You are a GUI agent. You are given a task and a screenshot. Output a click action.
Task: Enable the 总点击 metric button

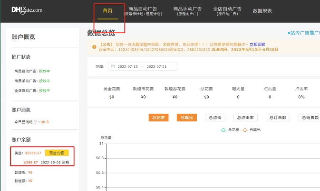pyautogui.click(x=215, y=118)
